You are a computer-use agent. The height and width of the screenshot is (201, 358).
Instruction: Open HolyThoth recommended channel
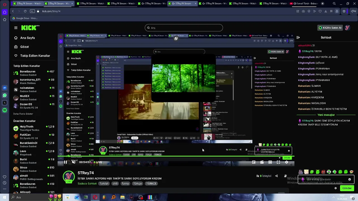coord(34,128)
